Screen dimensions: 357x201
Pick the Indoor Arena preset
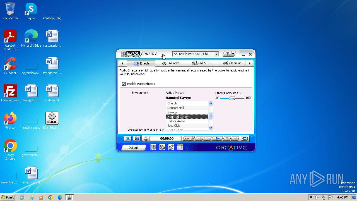(x=187, y=121)
